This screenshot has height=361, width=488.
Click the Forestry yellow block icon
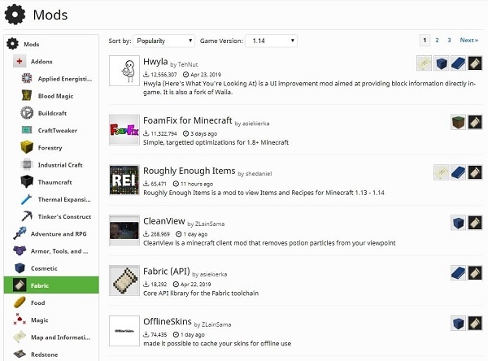(27, 147)
